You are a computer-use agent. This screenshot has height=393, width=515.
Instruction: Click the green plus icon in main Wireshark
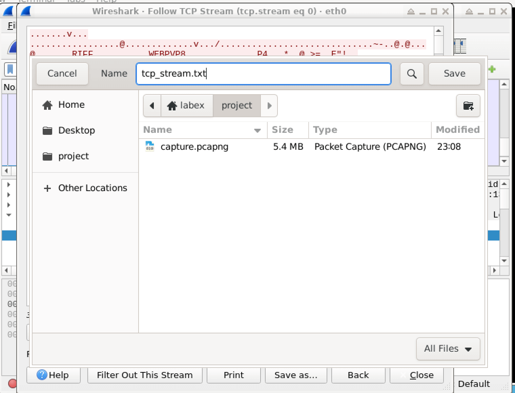492,69
